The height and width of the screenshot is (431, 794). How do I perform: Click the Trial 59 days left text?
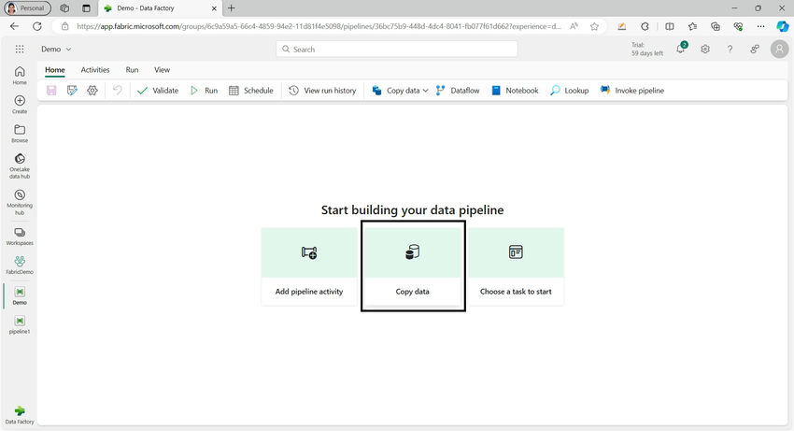[646, 50]
